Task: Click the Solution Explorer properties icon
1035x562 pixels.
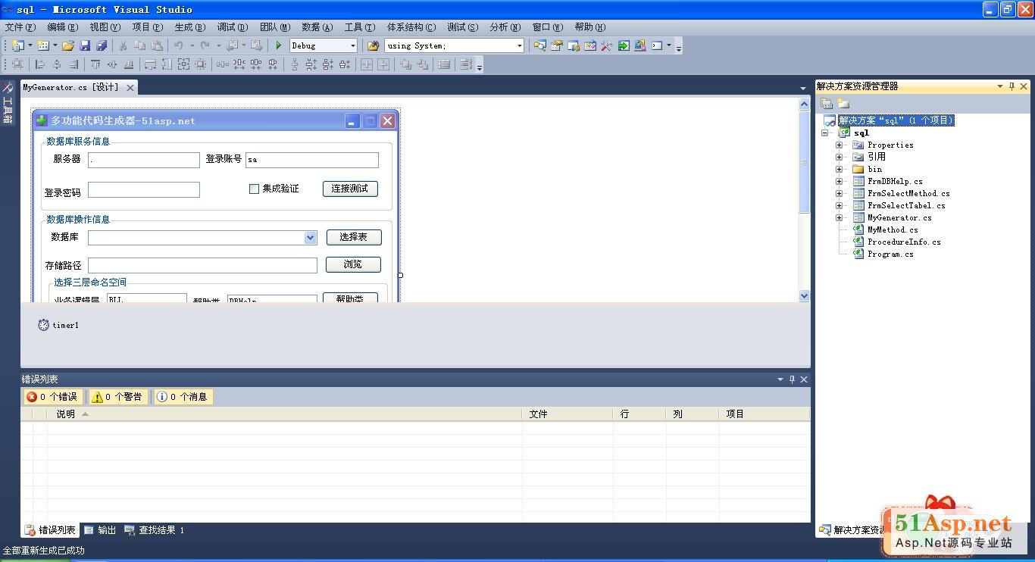Action: point(827,104)
